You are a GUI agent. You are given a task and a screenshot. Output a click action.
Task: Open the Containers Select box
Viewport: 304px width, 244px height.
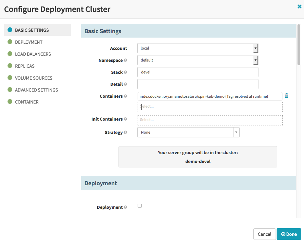pos(210,107)
